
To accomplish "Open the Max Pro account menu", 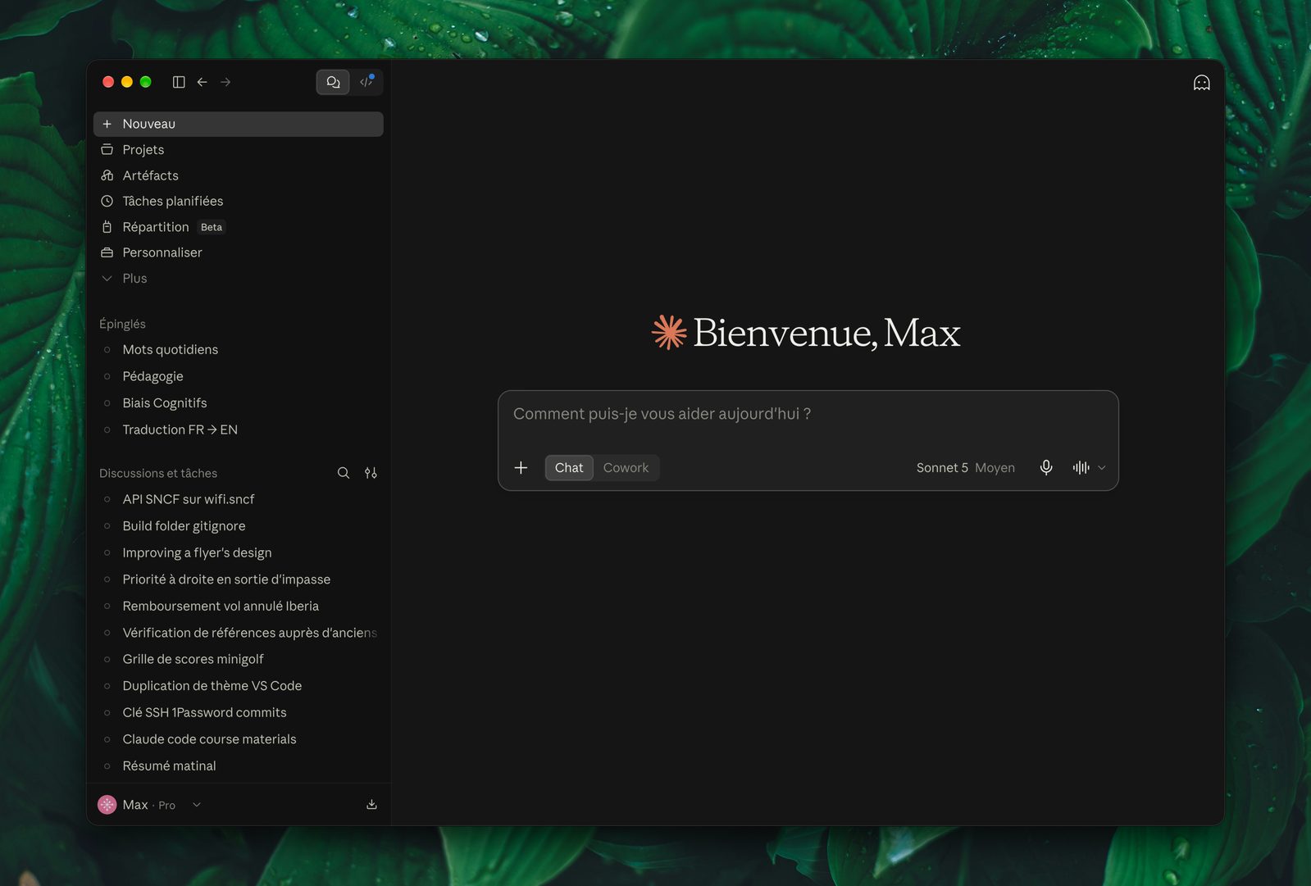I will click(150, 805).
